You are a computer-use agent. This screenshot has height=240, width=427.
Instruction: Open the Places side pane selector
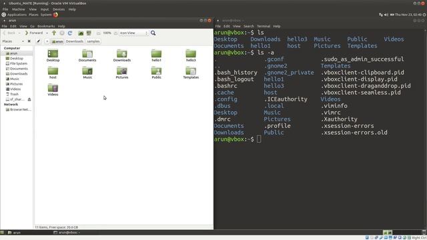(13, 41)
